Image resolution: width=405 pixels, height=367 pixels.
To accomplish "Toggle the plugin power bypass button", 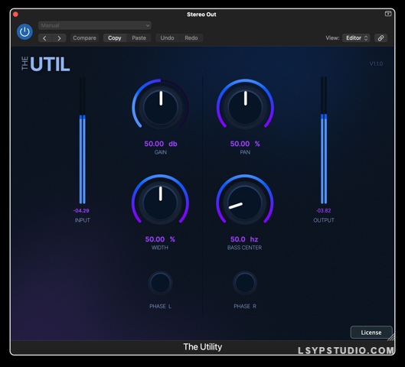I will click(x=24, y=31).
